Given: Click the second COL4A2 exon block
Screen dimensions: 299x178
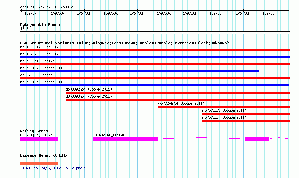Looking at the screenshot, I should coord(257,139).
